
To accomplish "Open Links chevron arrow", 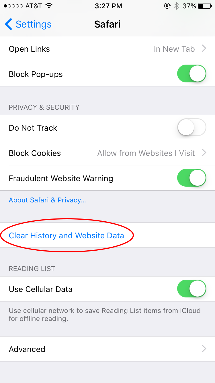I will click(204, 49).
